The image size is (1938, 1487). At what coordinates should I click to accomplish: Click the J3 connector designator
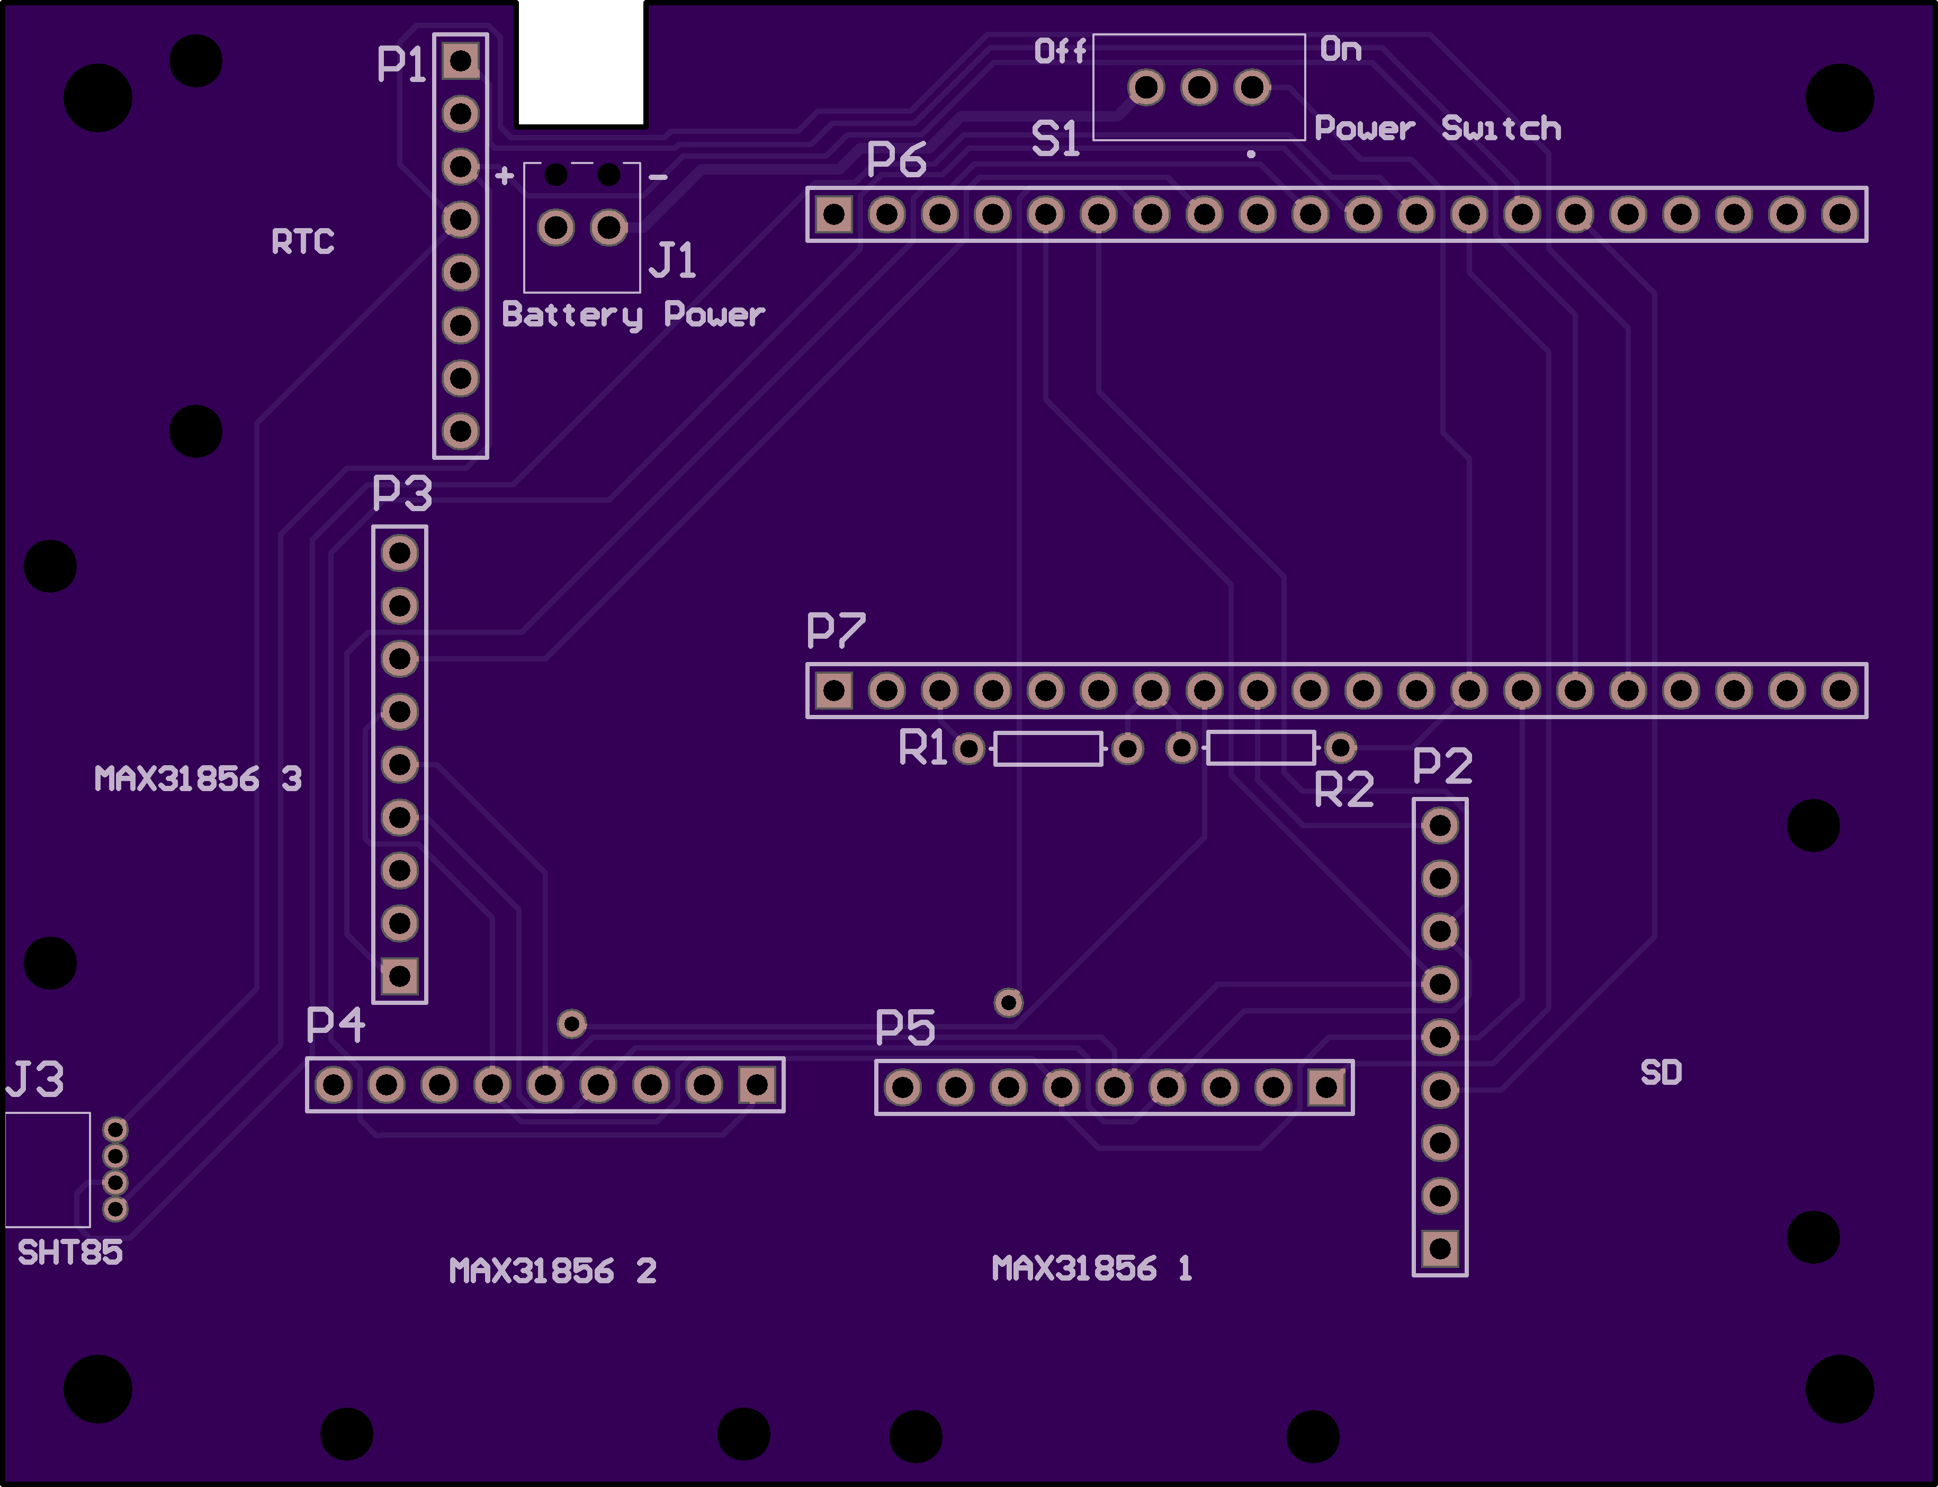point(35,1079)
